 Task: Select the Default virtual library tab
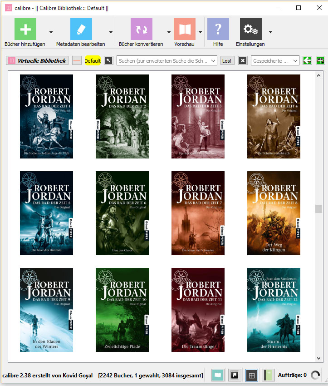tap(93, 60)
